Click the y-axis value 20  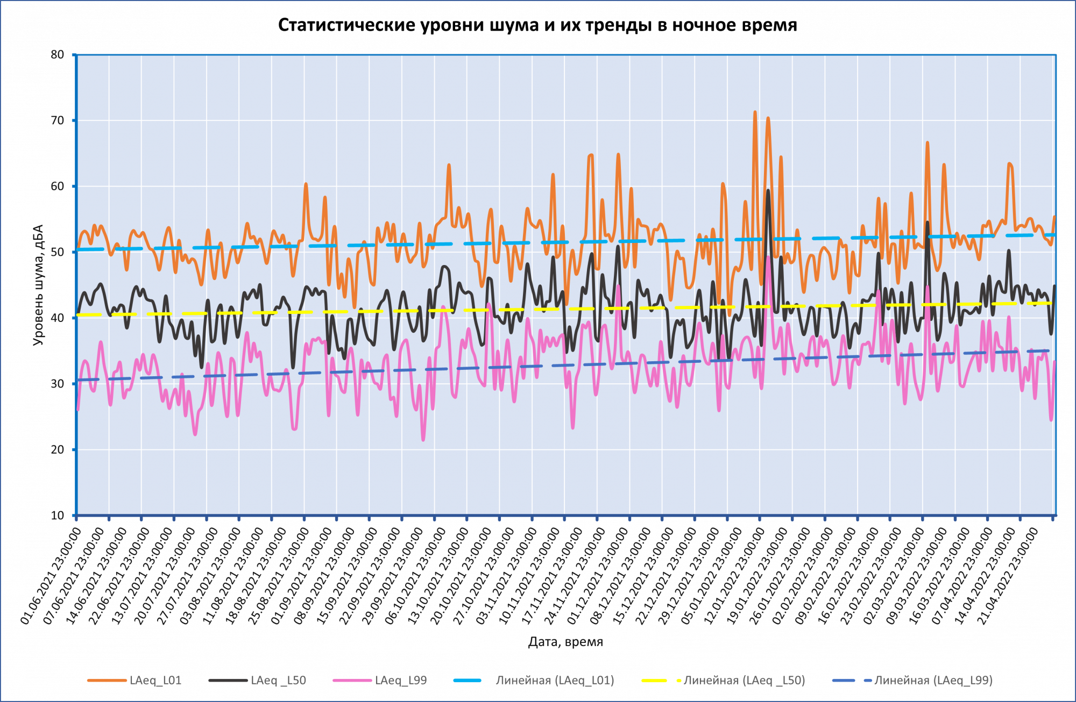(58, 450)
